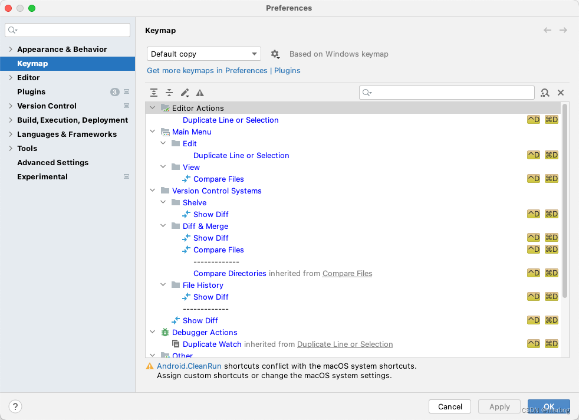Follow the underlined Compare Files inherited link
This screenshot has width=579, height=420.
click(347, 273)
